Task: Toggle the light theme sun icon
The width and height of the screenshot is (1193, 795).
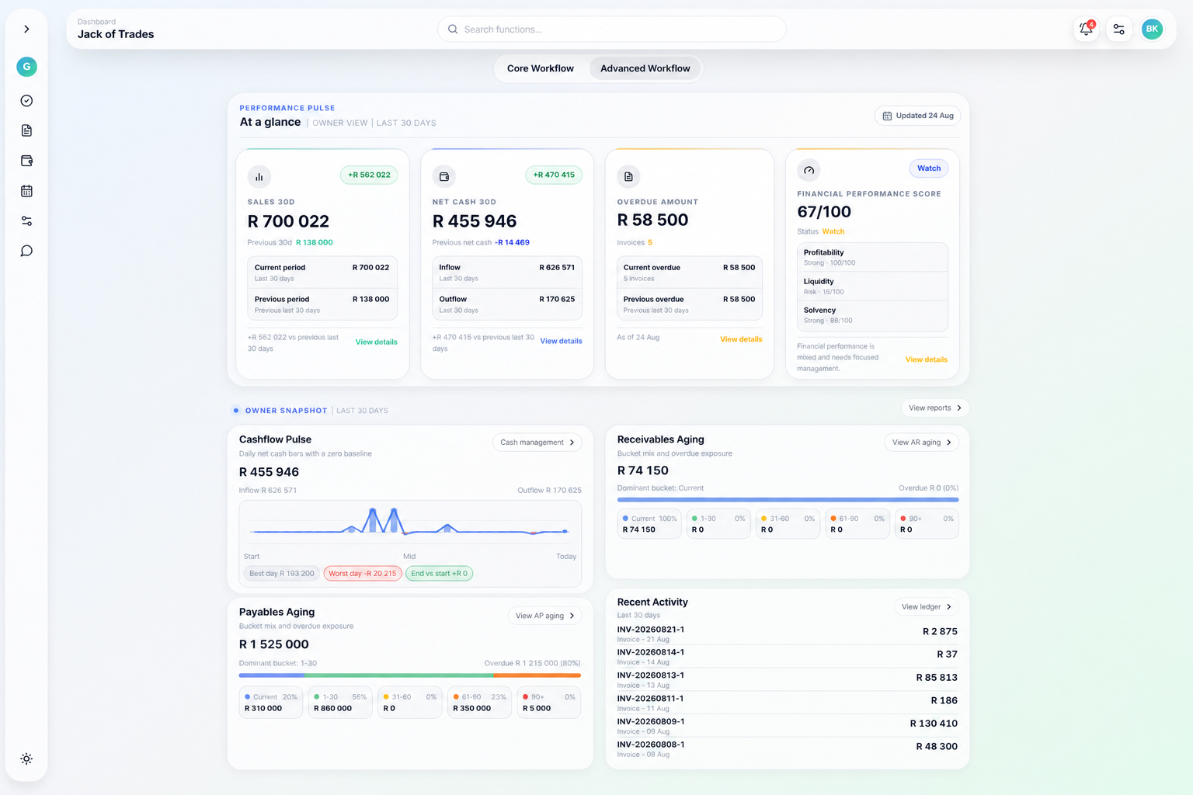Action: pyautogui.click(x=26, y=759)
